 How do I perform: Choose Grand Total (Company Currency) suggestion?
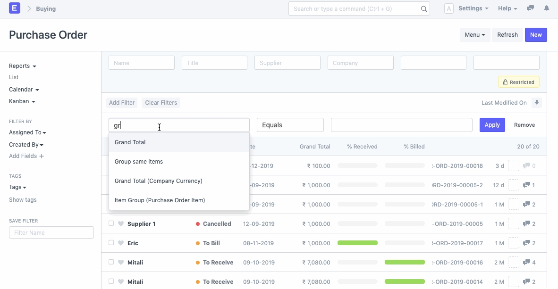158,181
